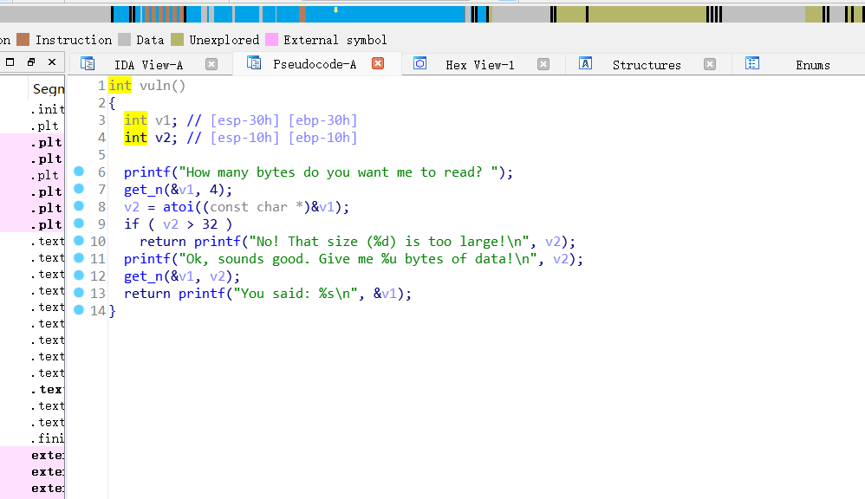The image size is (865, 499).
Task: Toggle breakpoint dot on line 12
Action: 79,275
